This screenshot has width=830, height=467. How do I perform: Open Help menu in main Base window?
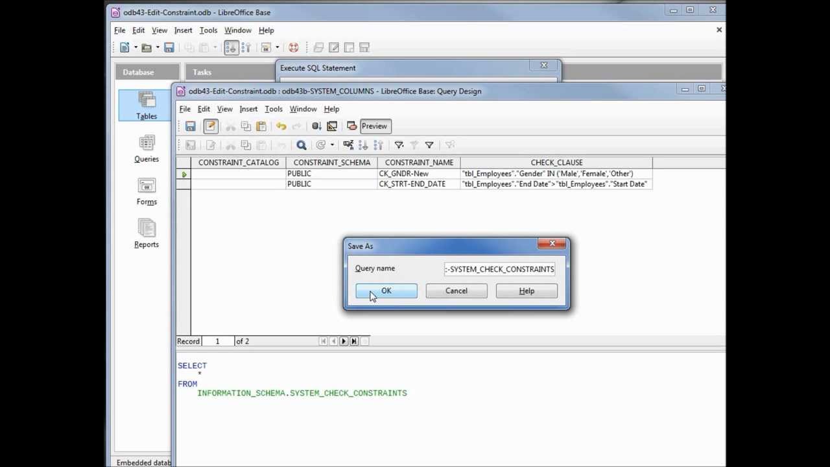coord(266,30)
